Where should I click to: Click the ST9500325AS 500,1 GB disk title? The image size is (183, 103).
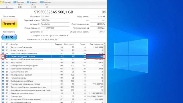pyautogui.click(x=53, y=12)
